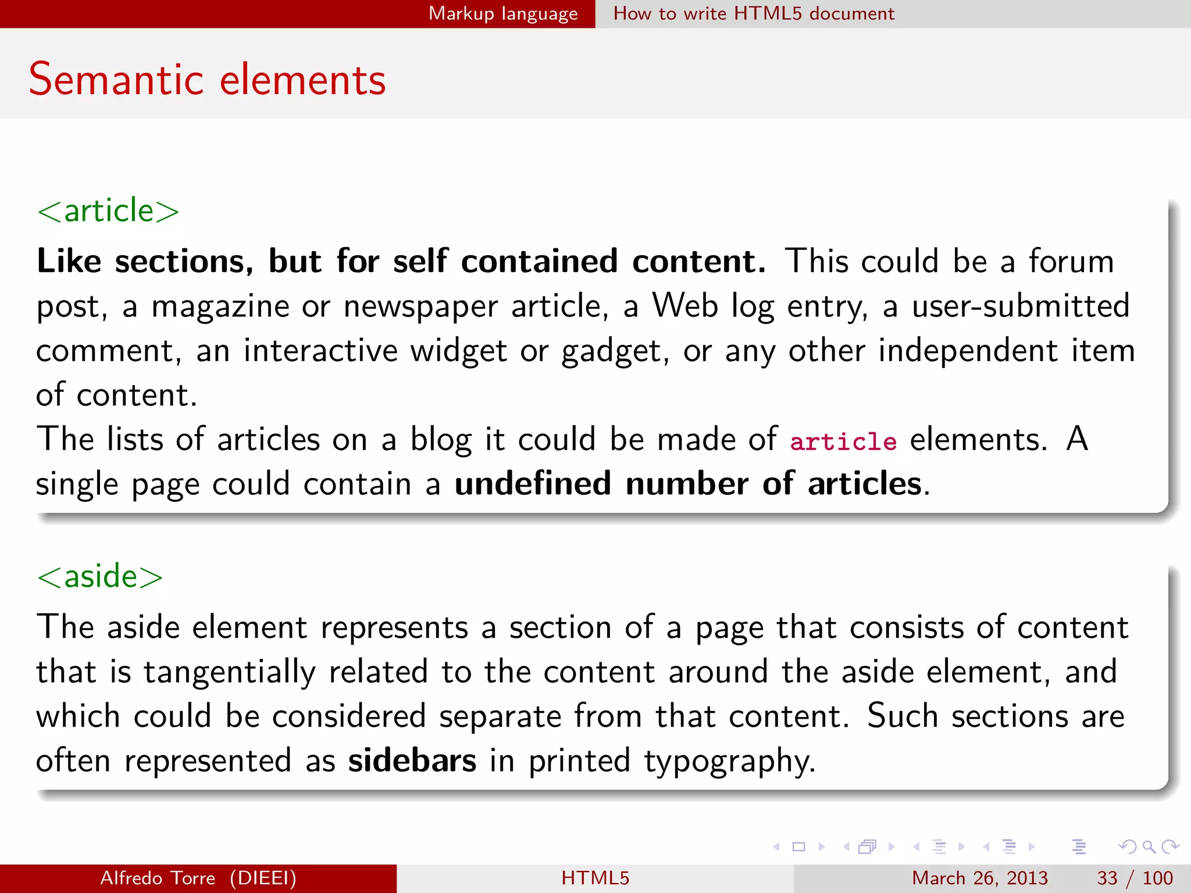The height and width of the screenshot is (893, 1191).
Task: Click the stacked frames navigation icon
Action: (x=868, y=847)
